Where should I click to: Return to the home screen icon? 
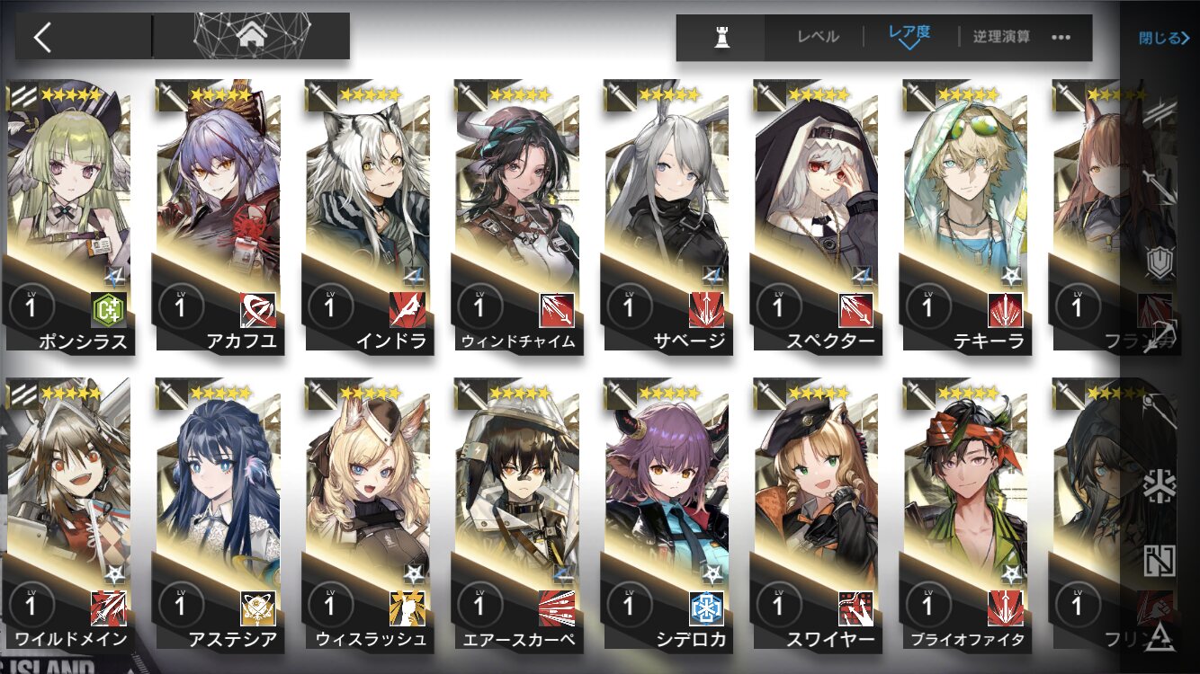point(253,37)
